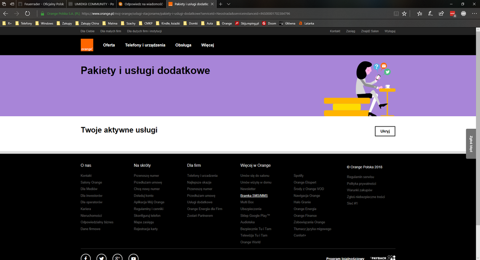The width and height of the screenshot is (480, 260).
Task: Follow the Bramka SMS/MMS footer link
Action: click(x=254, y=196)
